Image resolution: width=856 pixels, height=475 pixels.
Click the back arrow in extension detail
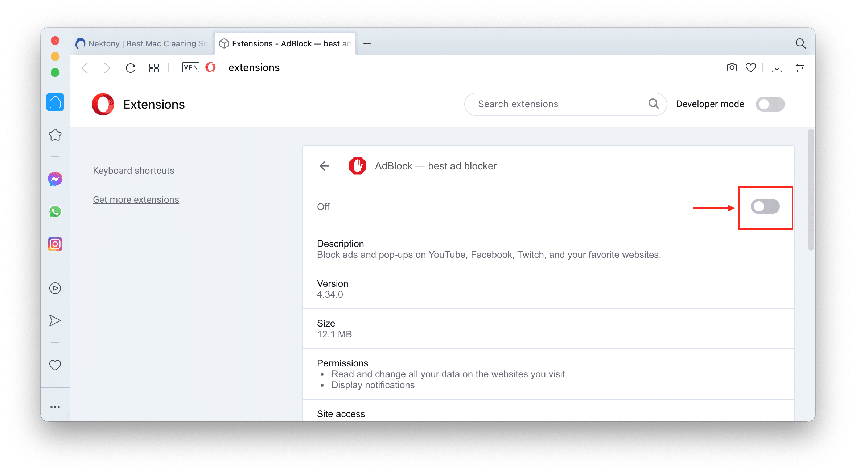[326, 165]
